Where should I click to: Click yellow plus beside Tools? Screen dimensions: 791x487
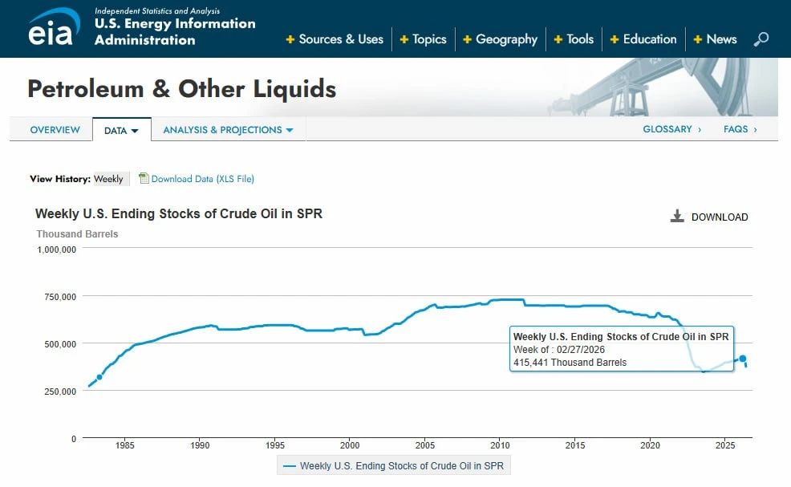tap(558, 39)
